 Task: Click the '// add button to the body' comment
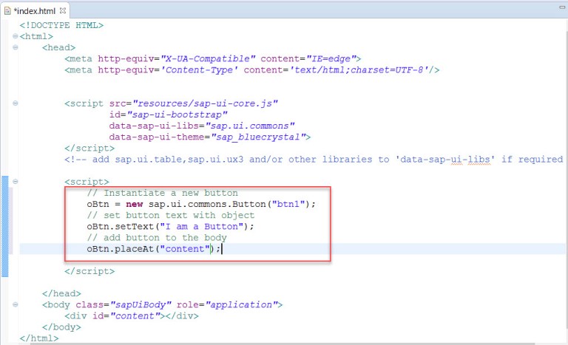point(157,238)
